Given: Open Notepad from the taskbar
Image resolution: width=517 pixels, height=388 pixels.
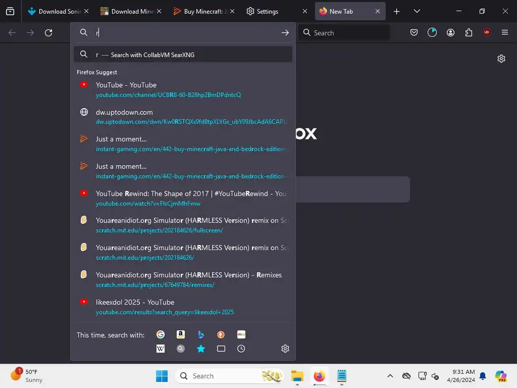Looking at the screenshot, I should [x=342, y=376].
